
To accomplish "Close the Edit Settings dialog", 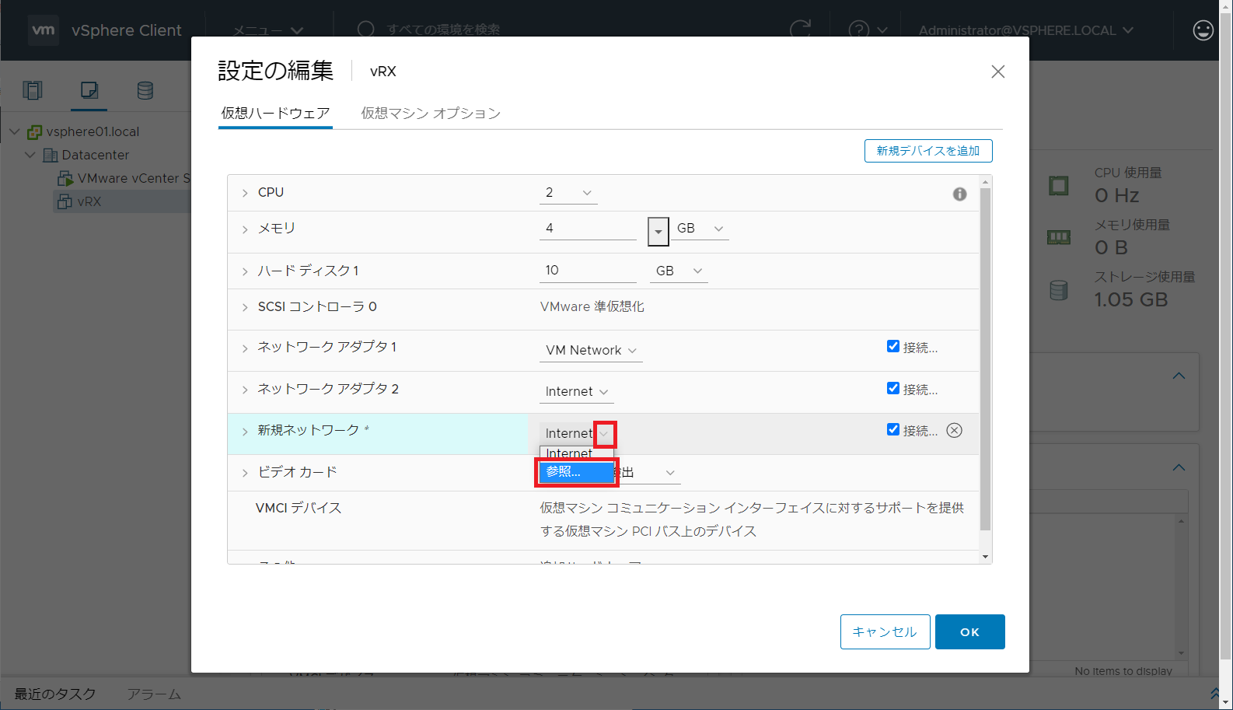I will [998, 72].
